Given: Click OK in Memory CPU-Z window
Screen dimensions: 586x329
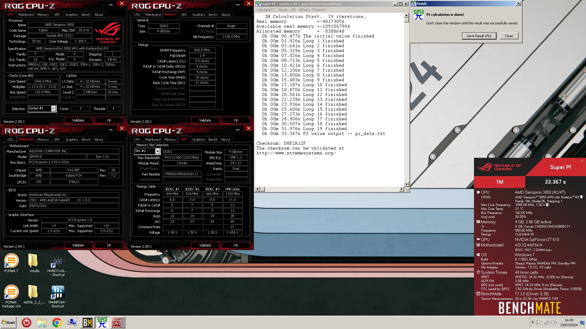Looking at the screenshot, I should click(x=236, y=120).
